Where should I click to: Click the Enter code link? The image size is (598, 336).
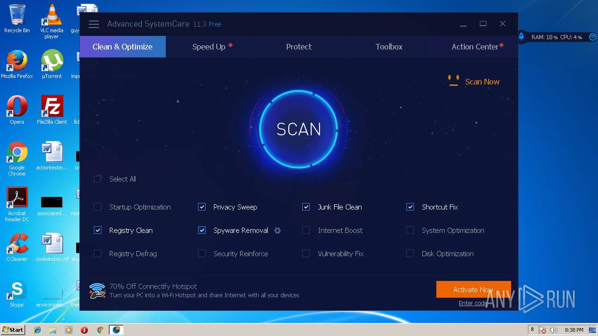(473, 303)
